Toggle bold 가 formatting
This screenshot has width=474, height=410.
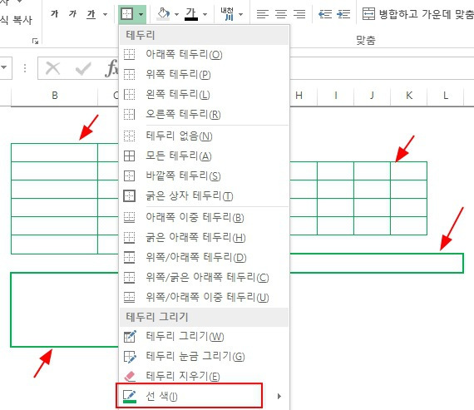click(54, 13)
